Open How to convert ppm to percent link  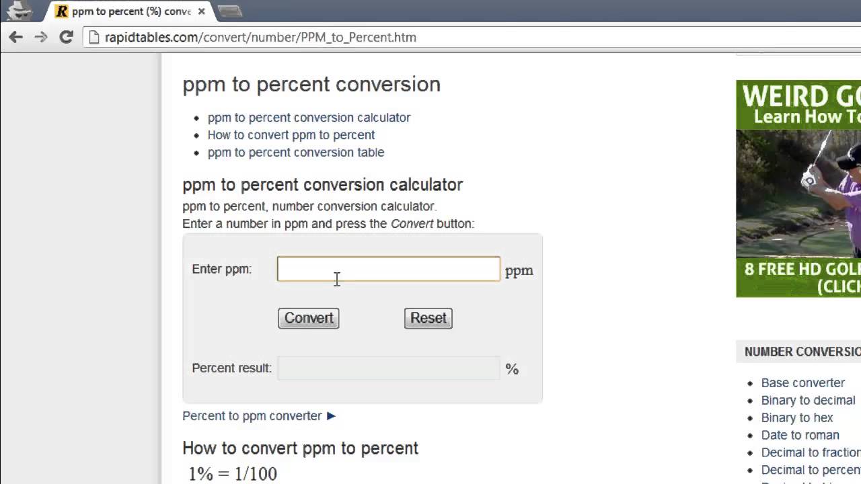coord(291,135)
